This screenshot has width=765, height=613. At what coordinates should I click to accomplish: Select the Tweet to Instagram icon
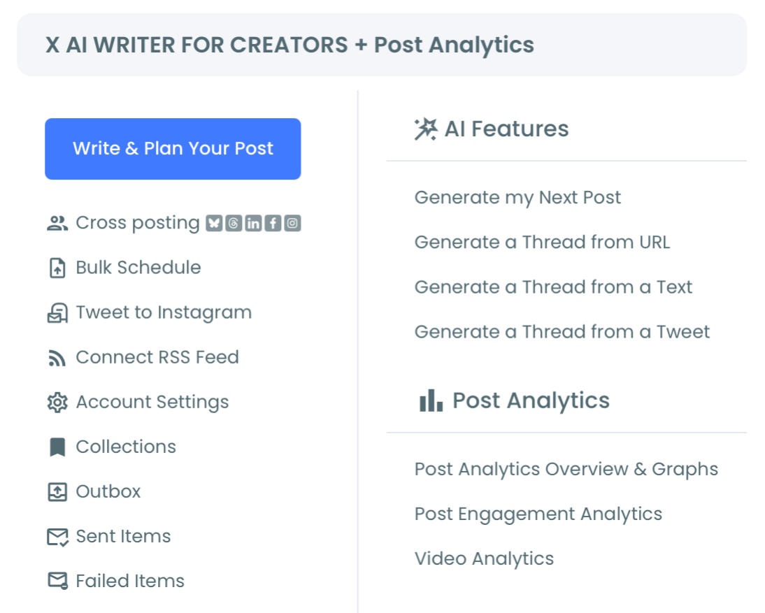(x=57, y=312)
